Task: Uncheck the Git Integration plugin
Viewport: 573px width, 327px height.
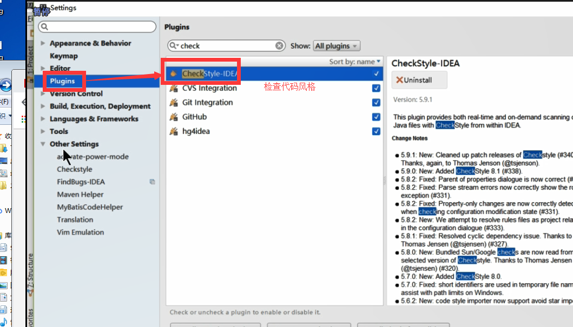Action: pyautogui.click(x=376, y=103)
